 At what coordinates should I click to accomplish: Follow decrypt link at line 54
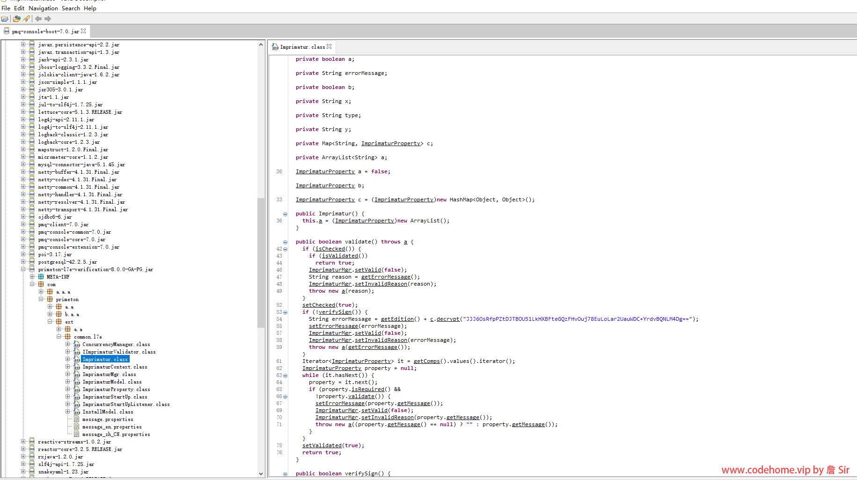[448, 319]
